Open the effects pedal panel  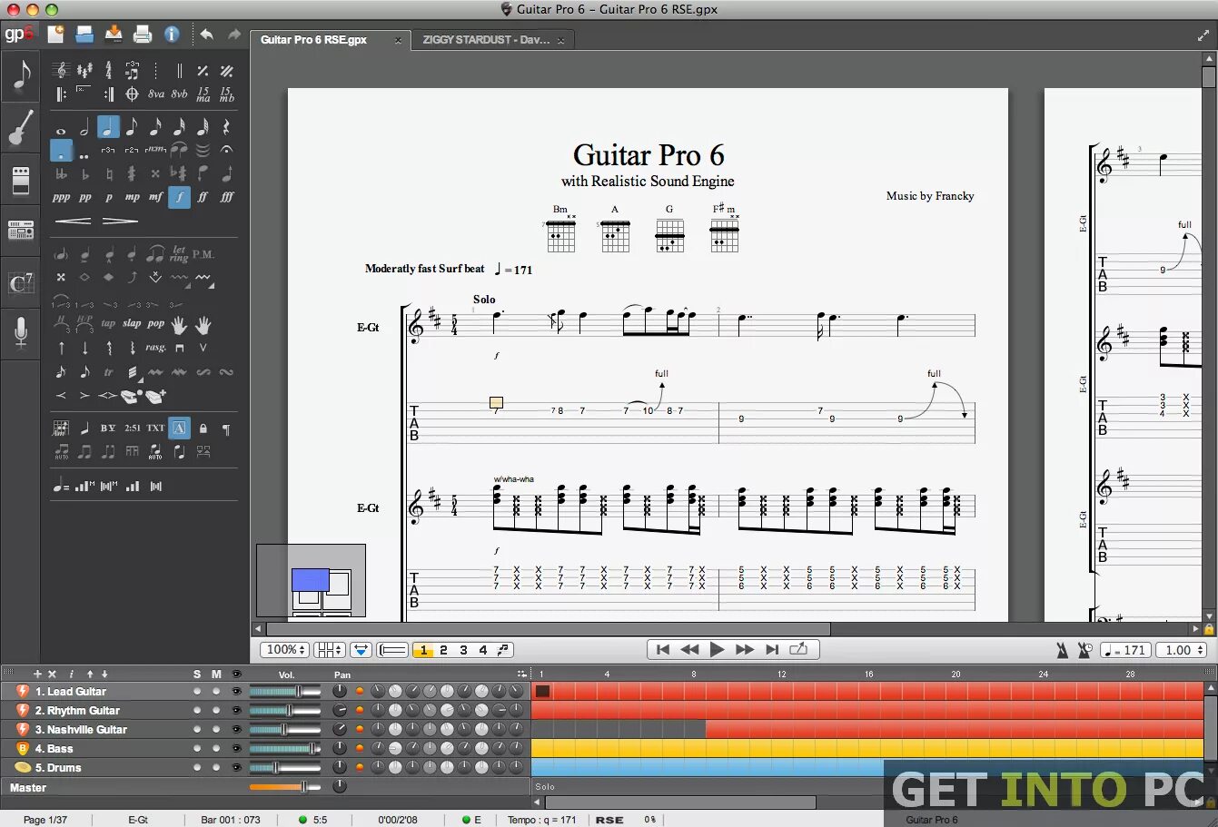(x=21, y=180)
